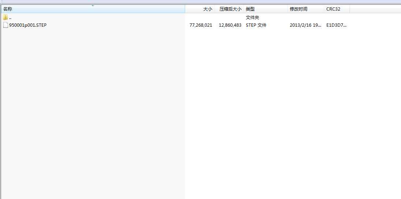Click the size value 77,268,021
The width and height of the screenshot is (401, 199).
201,25
